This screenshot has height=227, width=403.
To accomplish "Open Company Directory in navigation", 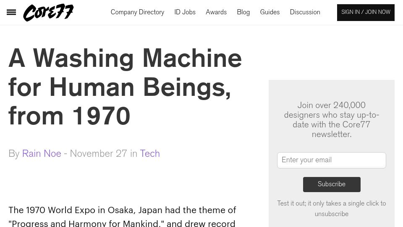I will point(137,12).
